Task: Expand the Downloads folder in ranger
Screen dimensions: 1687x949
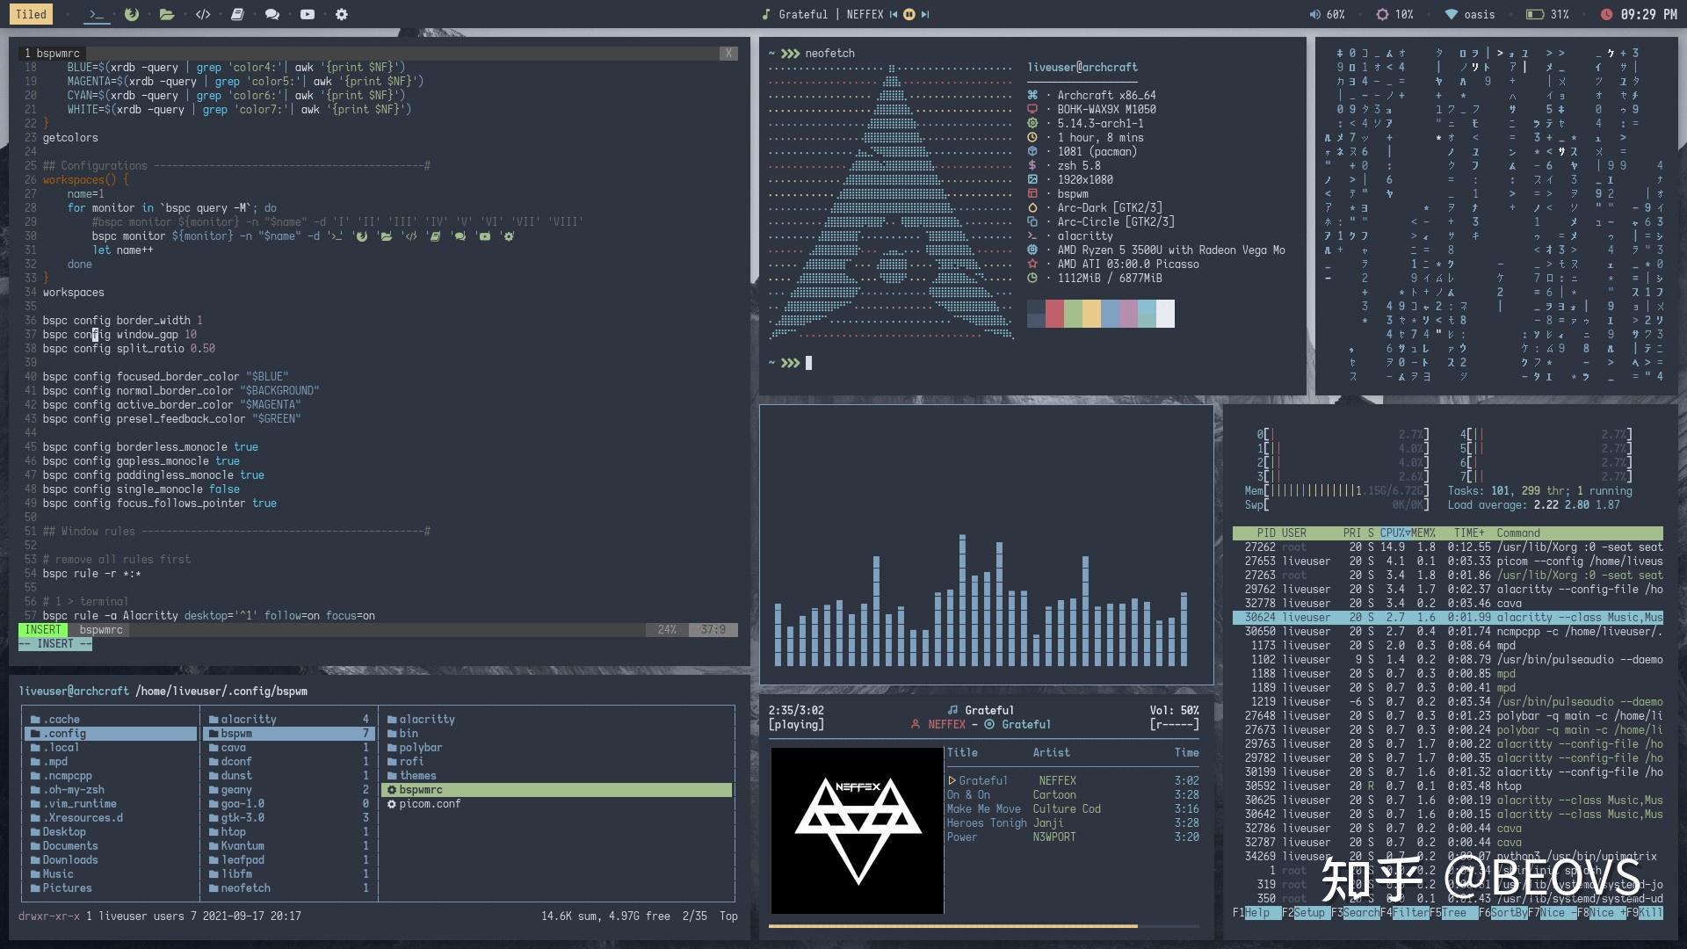Action: (x=70, y=859)
